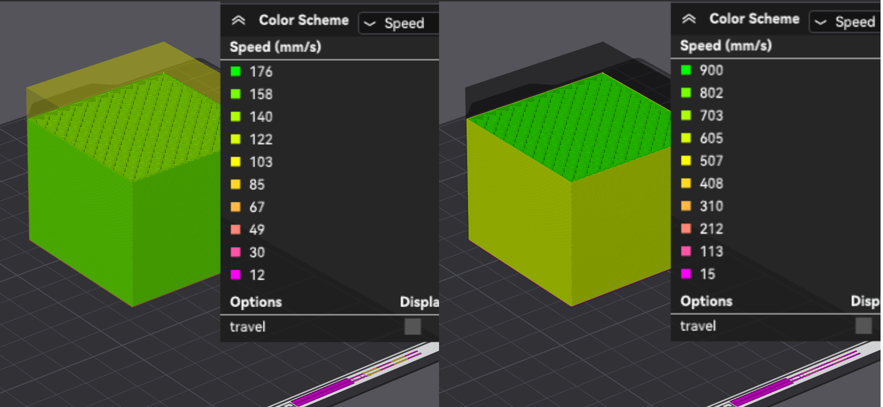This screenshot has height=407, width=883.
Task: Toggle travel checkbox under the 15 mm/s legend
Action: [x=863, y=326]
